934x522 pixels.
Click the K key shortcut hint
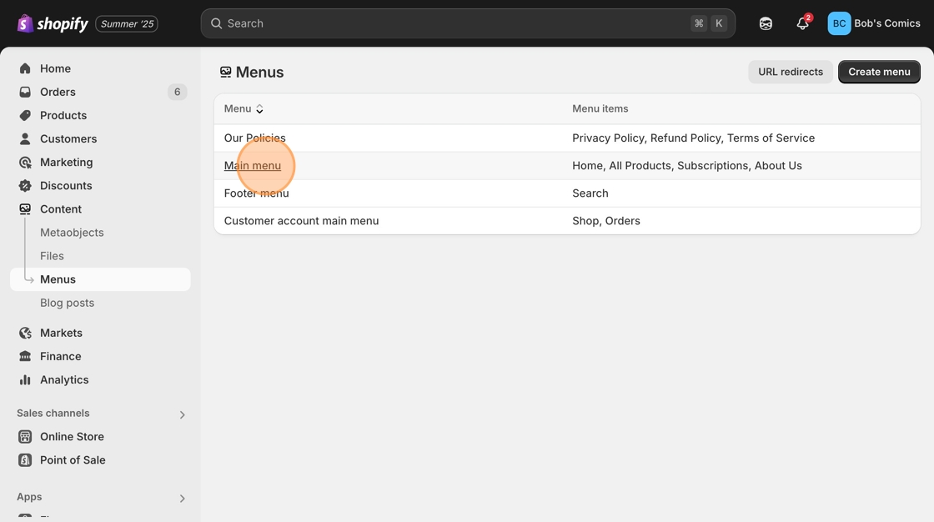[x=719, y=23]
